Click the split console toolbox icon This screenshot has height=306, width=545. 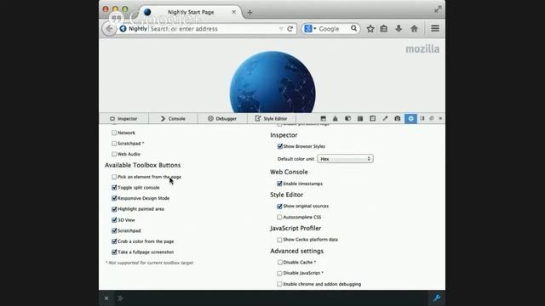click(324, 119)
